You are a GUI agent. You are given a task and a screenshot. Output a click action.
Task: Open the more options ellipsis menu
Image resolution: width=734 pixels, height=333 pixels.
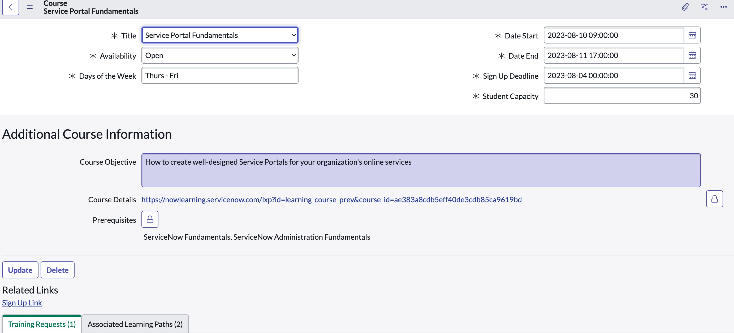point(723,7)
